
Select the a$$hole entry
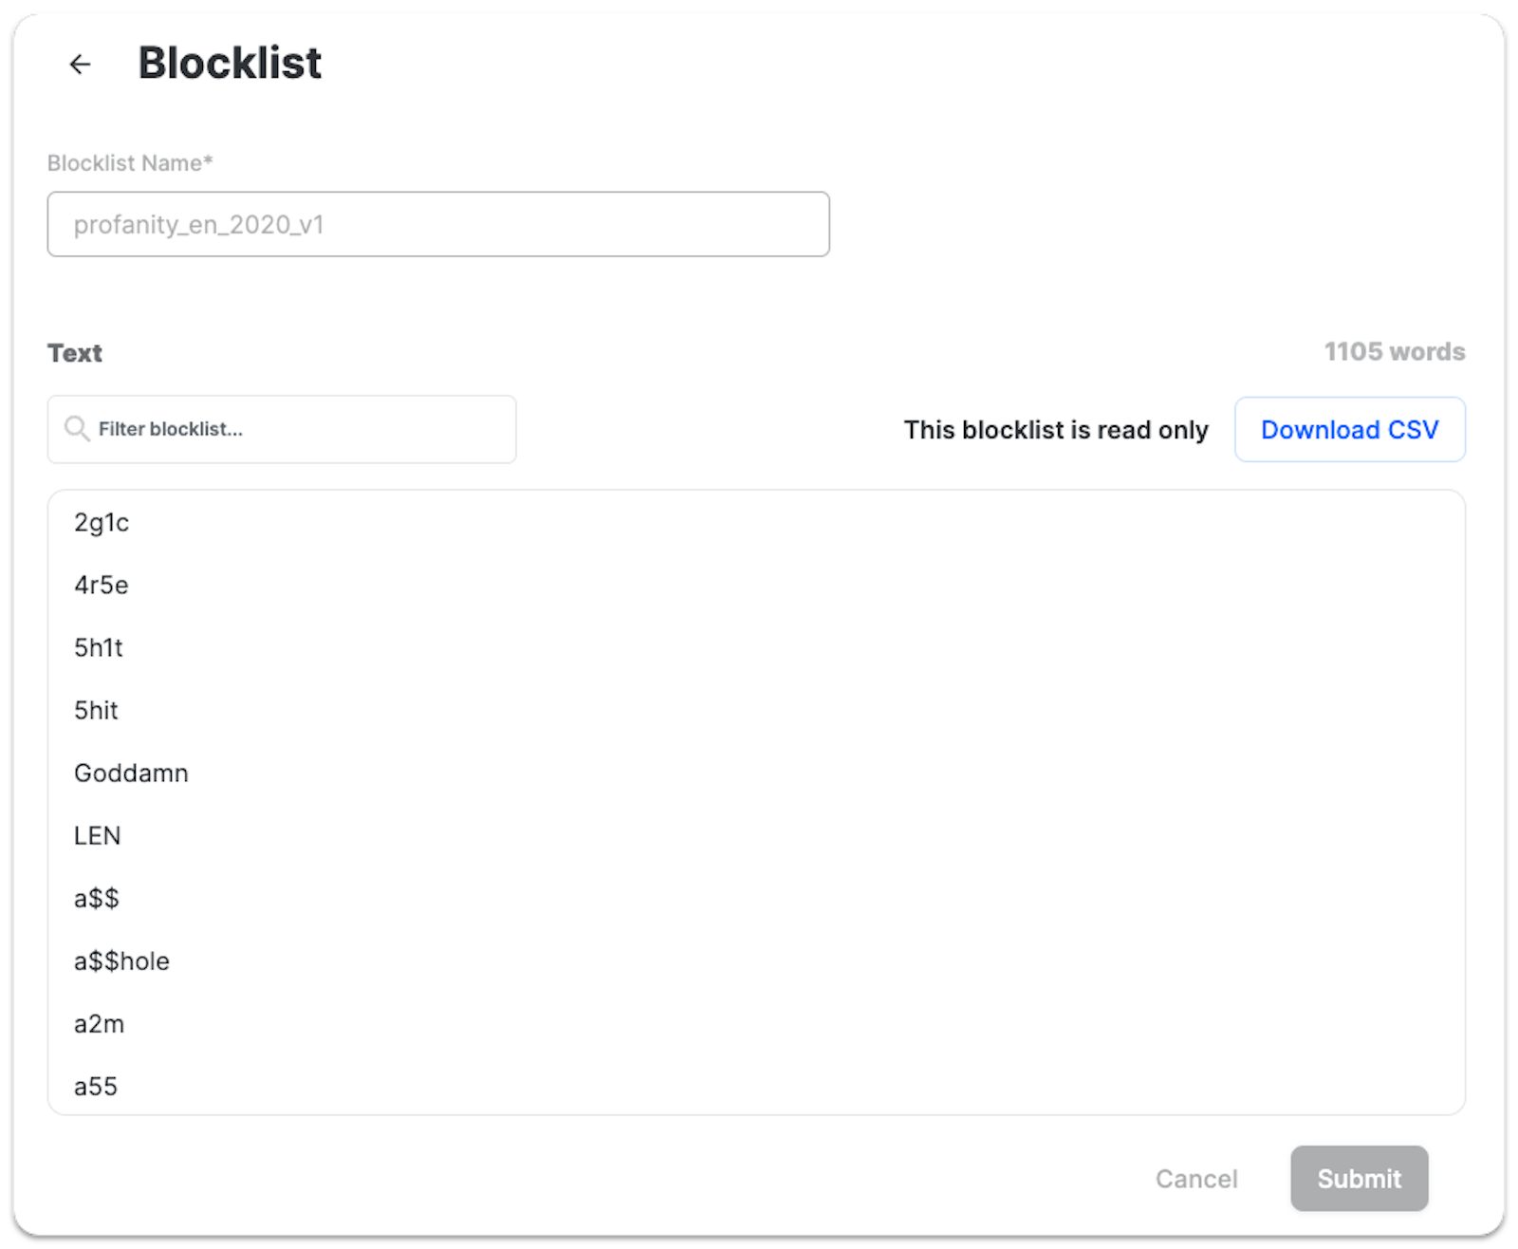pyautogui.click(x=121, y=960)
